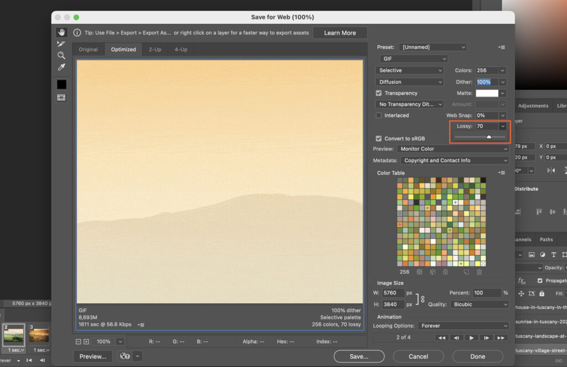Activate the Zoom tool
This screenshot has height=367, width=567.
61,55
